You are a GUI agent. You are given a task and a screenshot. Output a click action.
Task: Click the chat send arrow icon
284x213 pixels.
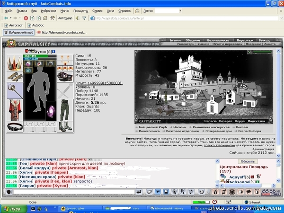coord(139,192)
